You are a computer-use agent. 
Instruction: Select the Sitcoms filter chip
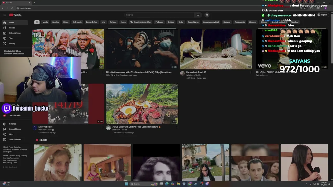[x=253, y=22]
